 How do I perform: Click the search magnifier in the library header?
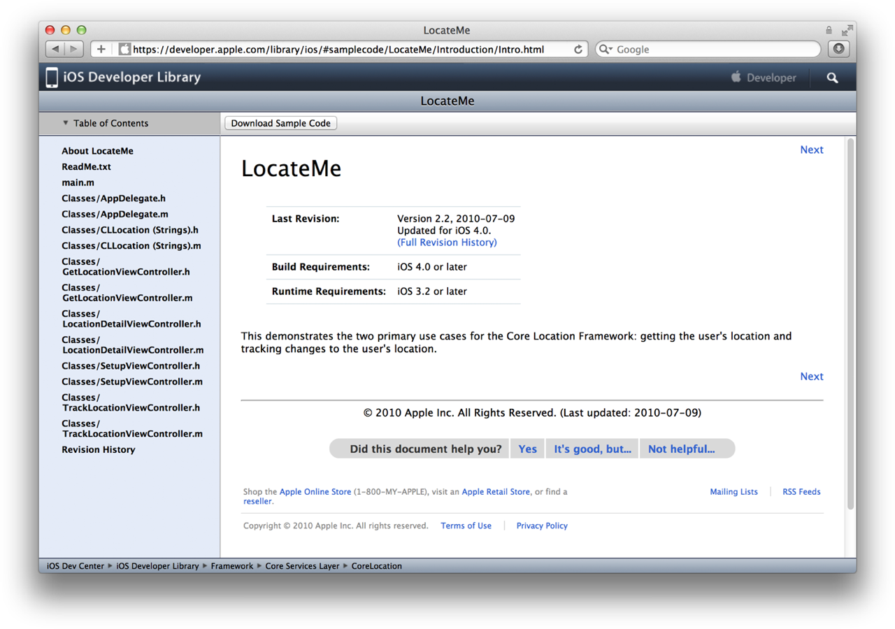point(832,78)
